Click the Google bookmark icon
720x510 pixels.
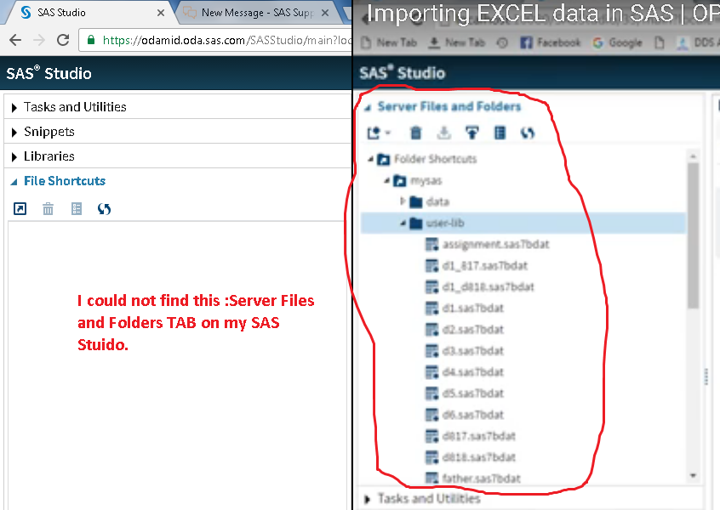tap(597, 42)
